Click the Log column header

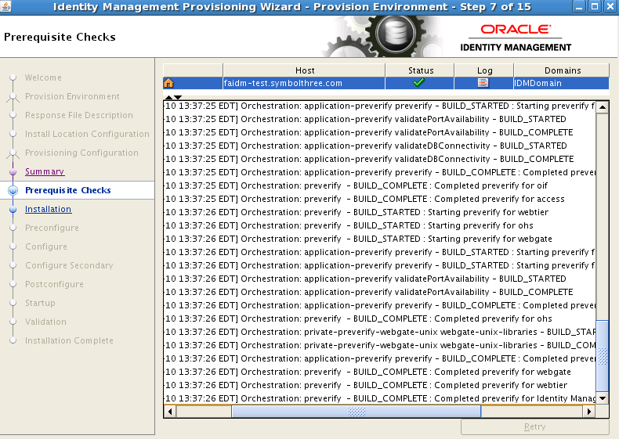click(x=485, y=70)
